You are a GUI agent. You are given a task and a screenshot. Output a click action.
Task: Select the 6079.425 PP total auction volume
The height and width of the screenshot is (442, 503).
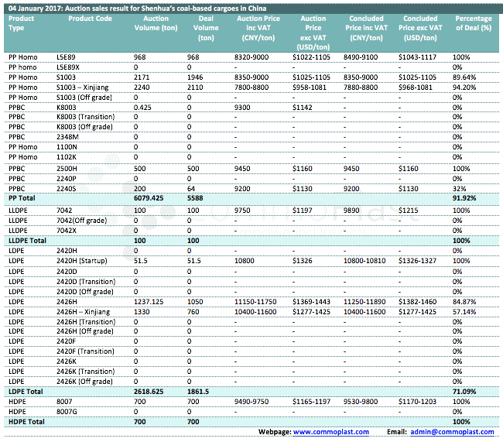point(149,199)
